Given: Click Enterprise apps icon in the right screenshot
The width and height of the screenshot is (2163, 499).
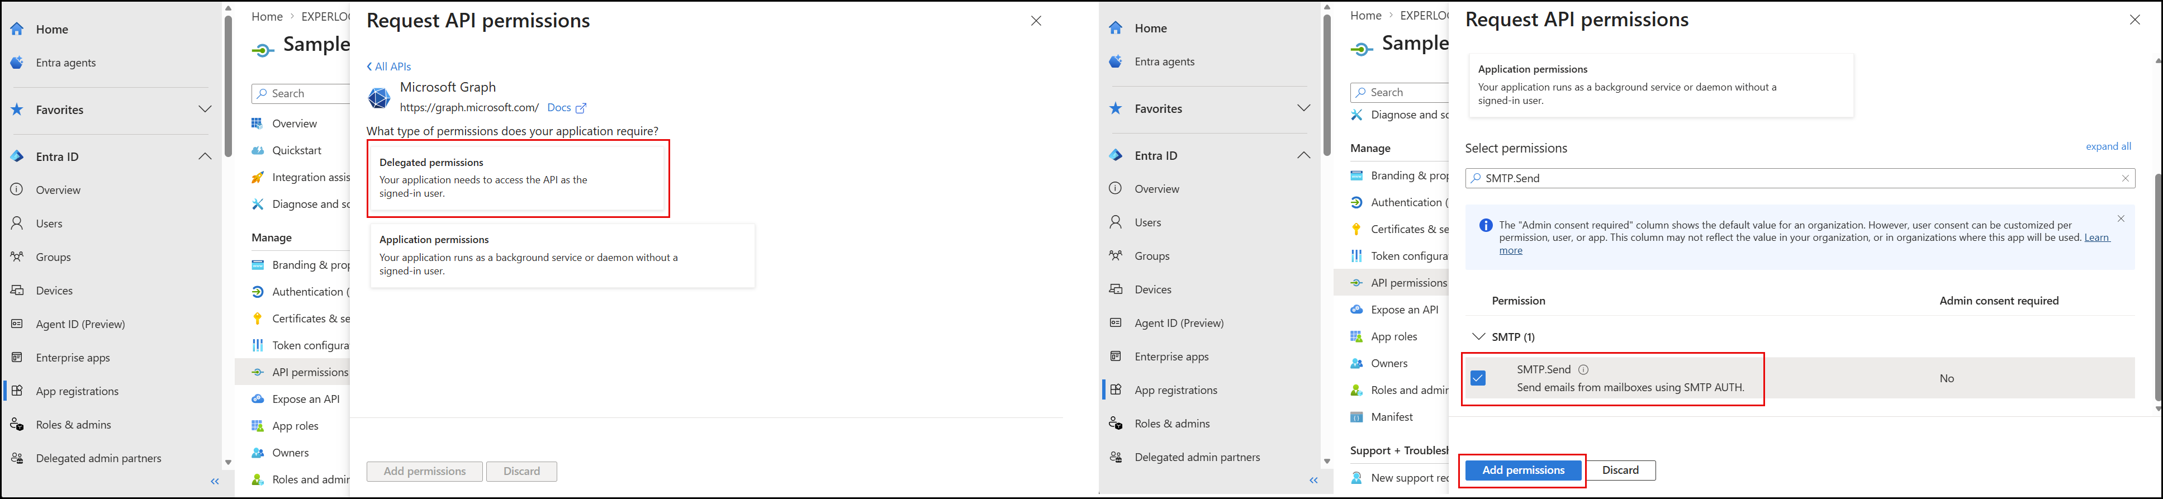Looking at the screenshot, I should [1115, 357].
